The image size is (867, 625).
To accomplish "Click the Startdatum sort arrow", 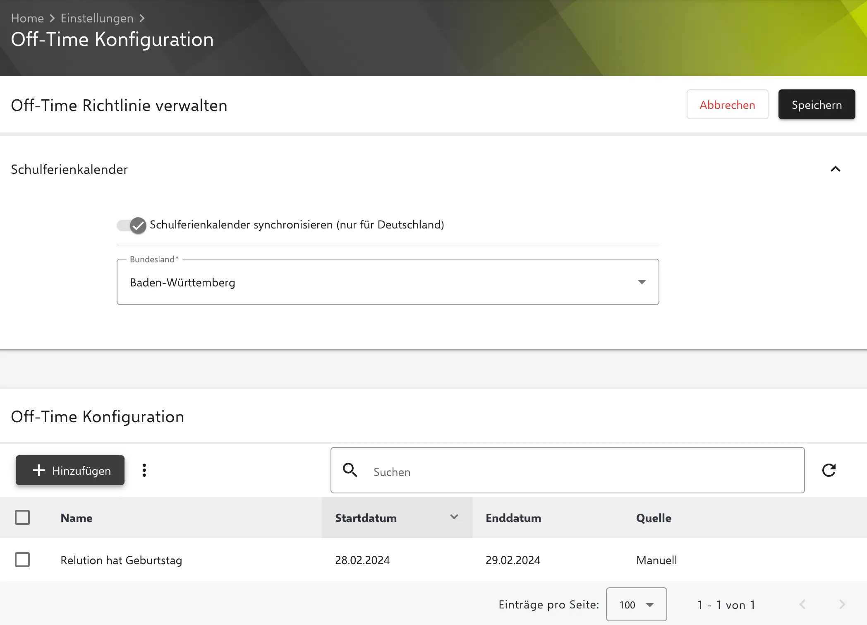I will pyautogui.click(x=454, y=517).
